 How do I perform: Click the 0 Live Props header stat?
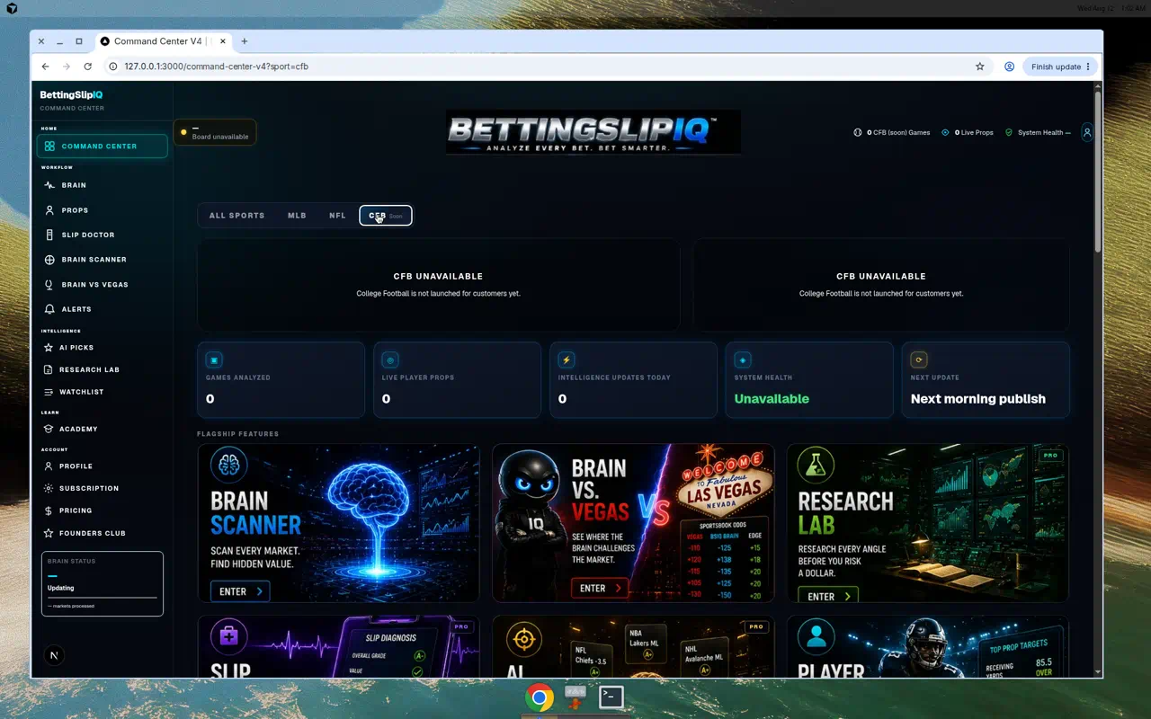(x=967, y=132)
